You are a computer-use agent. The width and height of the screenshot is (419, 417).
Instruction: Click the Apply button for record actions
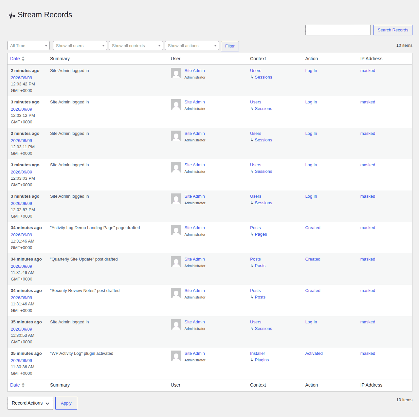[66, 403]
